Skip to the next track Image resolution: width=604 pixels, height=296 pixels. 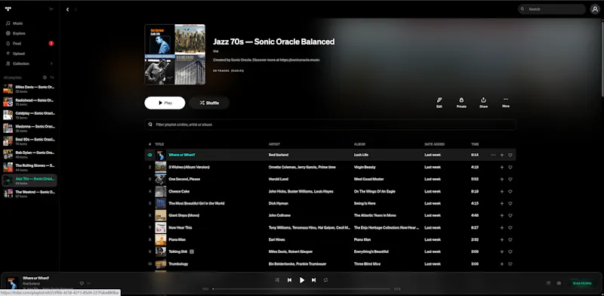coord(313,280)
